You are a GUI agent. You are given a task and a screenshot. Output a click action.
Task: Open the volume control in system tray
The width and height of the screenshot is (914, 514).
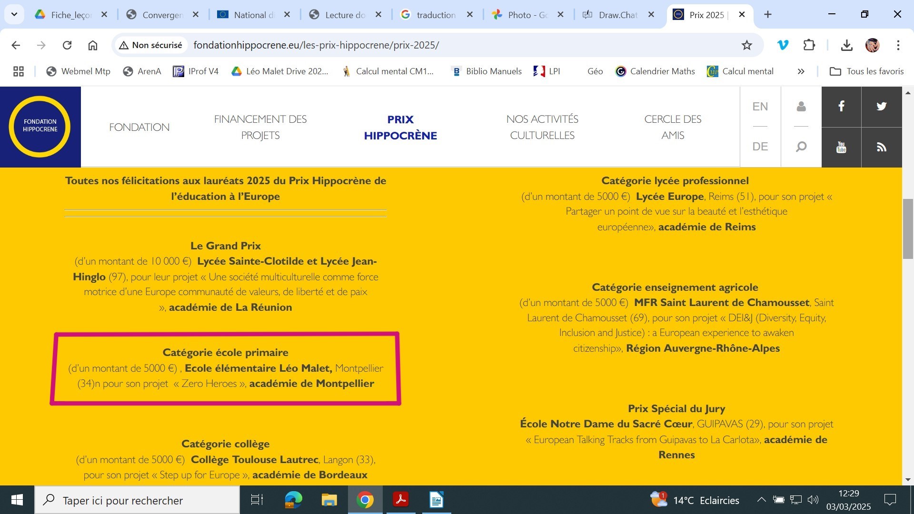(x=813, y=500)
